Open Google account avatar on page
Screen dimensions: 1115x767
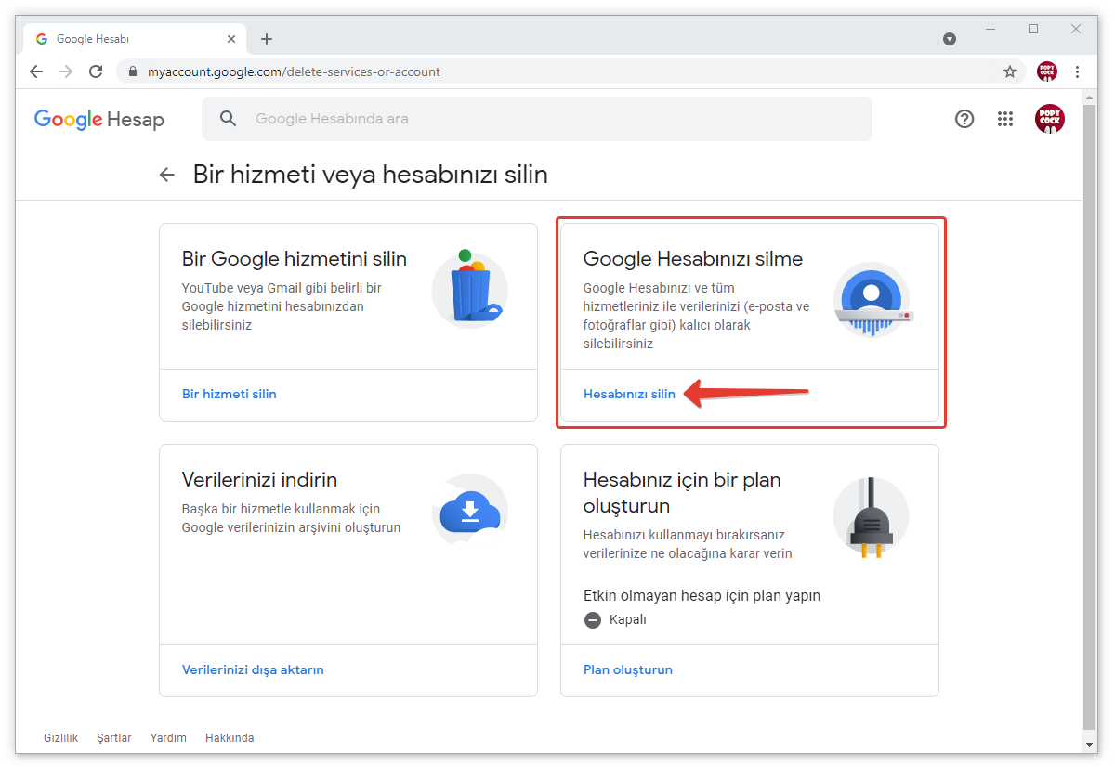tap(1050, 119)
